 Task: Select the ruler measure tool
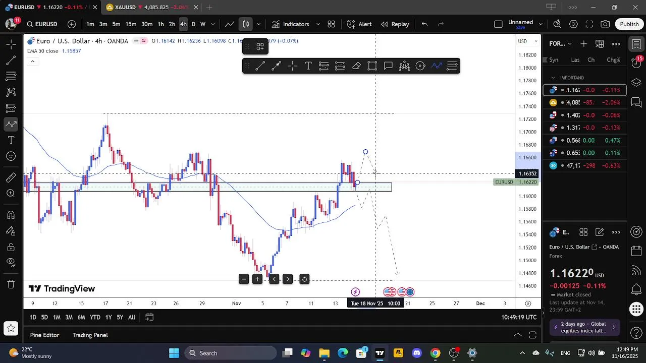coord(11,177)
